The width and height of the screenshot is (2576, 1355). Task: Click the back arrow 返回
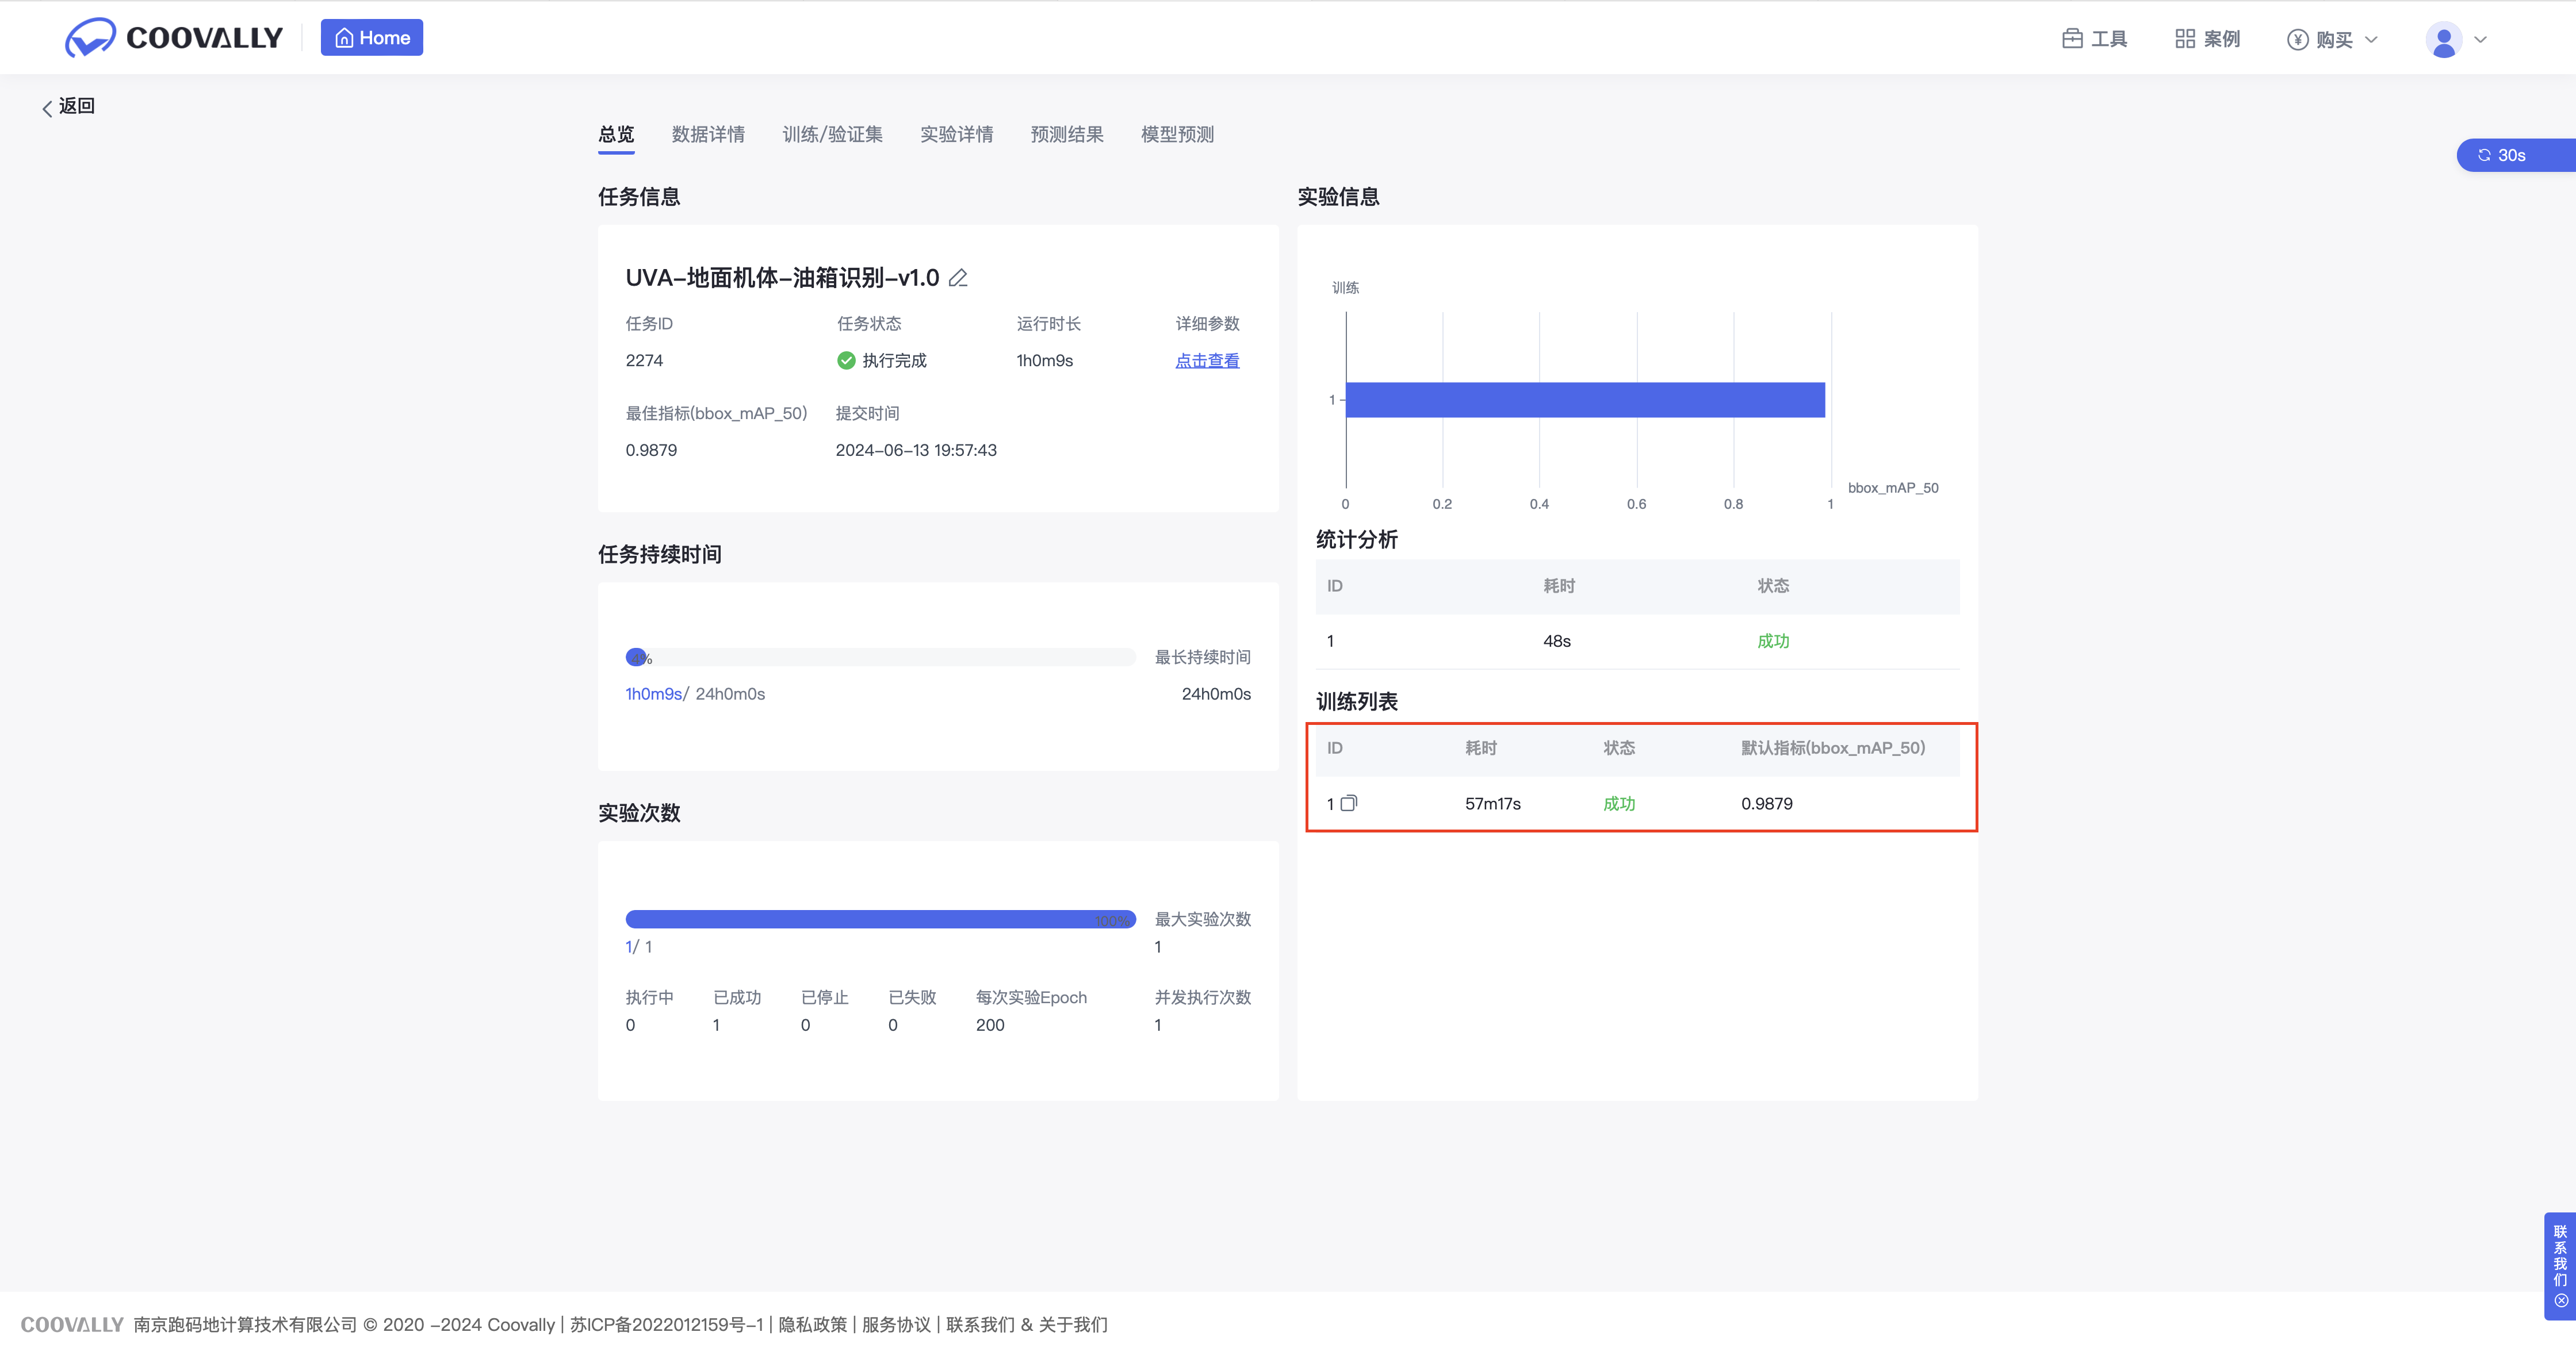(67, 106)
